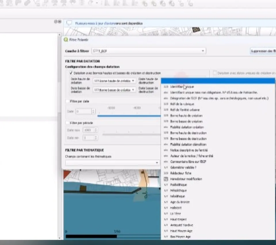Choose Fiabilité datation démolition in list
Image resolution: width=276 pixels, height=245 pixels.
pyautogui.click(x=218, y=144)
